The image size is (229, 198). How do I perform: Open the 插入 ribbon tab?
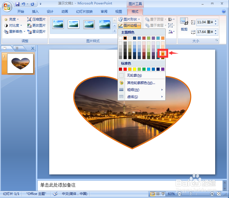pyautogui.click(x=35, y=11)
